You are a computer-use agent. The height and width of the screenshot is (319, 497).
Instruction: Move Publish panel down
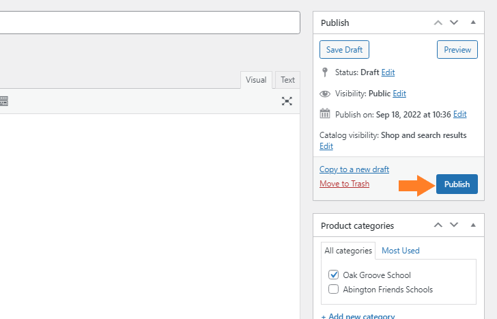pos(454,23)
